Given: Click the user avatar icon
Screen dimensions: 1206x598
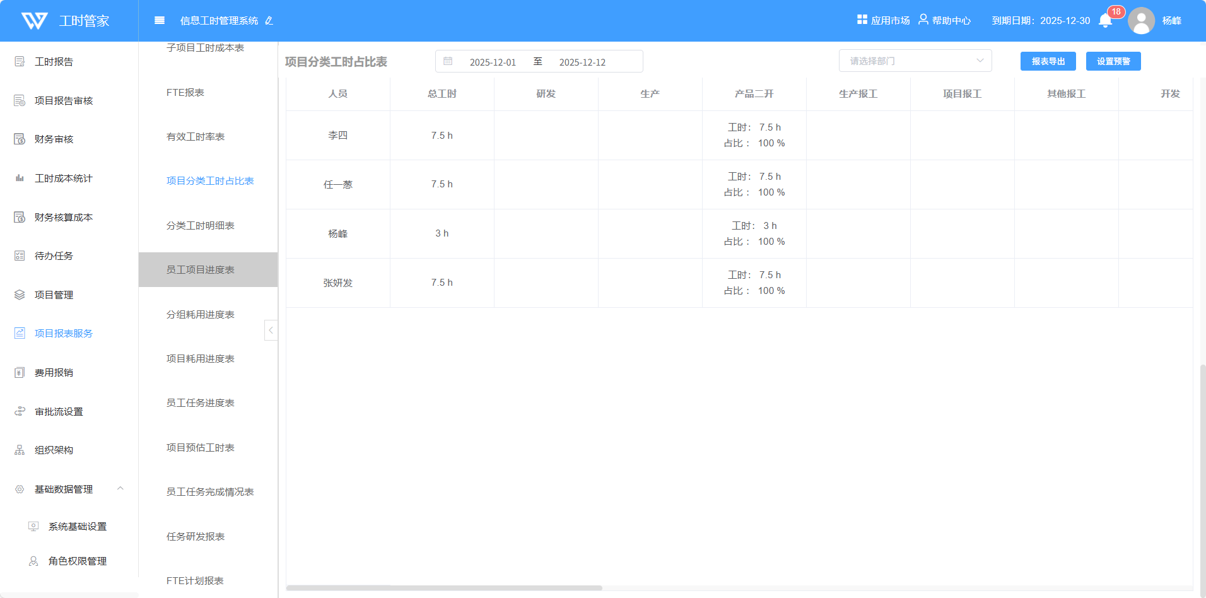Looking at the screenshot, I should (1141, 21).
